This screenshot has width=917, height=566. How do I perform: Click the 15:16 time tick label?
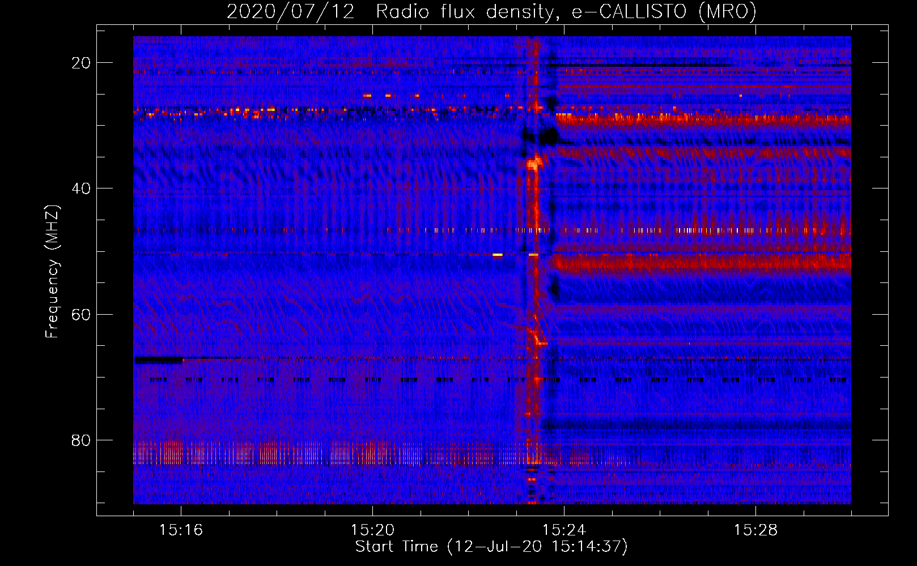click(x=181, y=530)
